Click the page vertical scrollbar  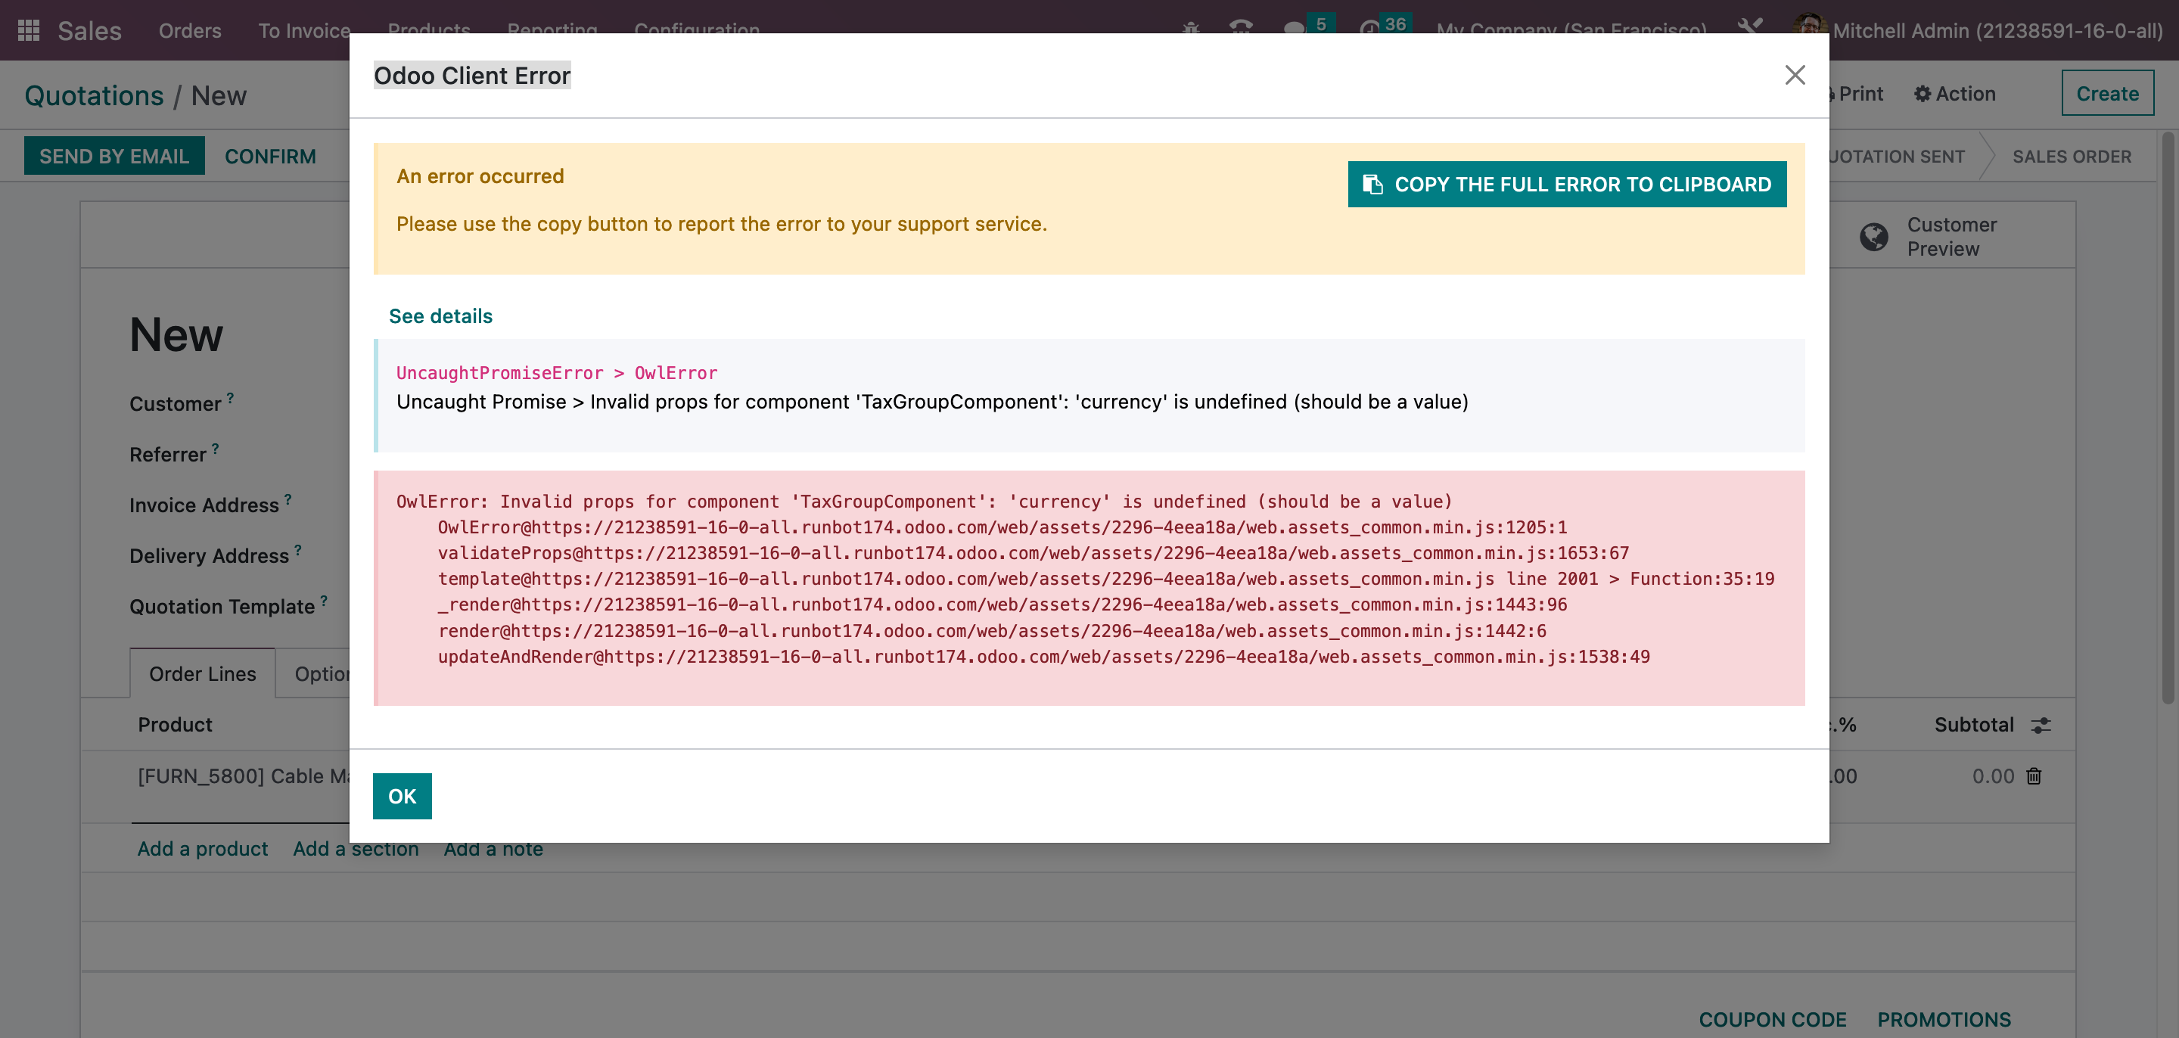click(x=2168, y=418)
